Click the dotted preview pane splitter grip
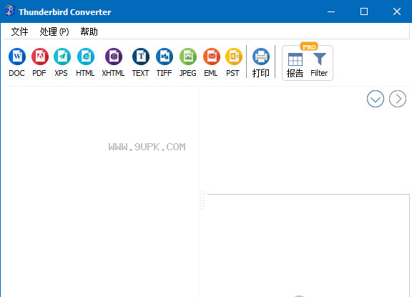 click(202, 200)
